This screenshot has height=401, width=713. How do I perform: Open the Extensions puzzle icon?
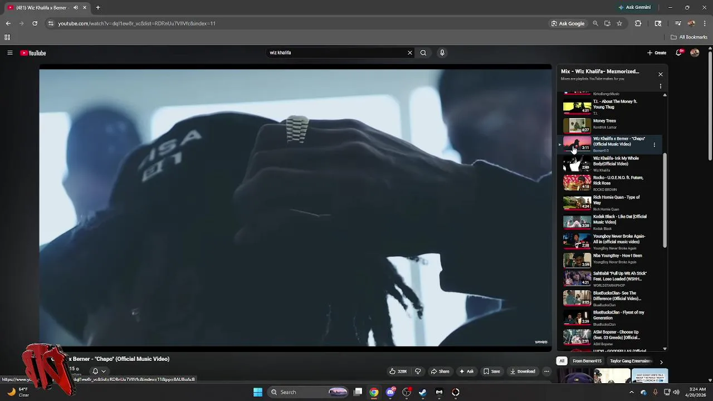(x=638, y=23)
